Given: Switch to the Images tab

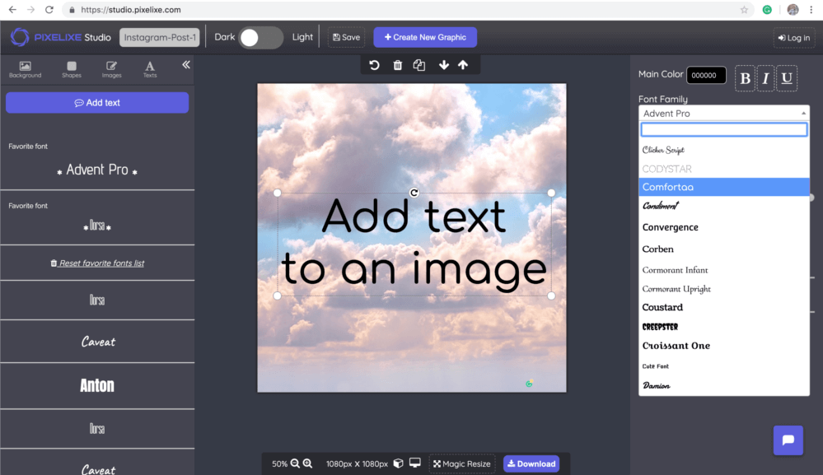Looking at the screenshot, I should (x=111, y=69).
